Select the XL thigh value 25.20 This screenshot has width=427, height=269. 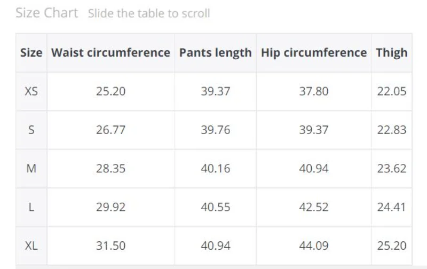pos(391,246)
